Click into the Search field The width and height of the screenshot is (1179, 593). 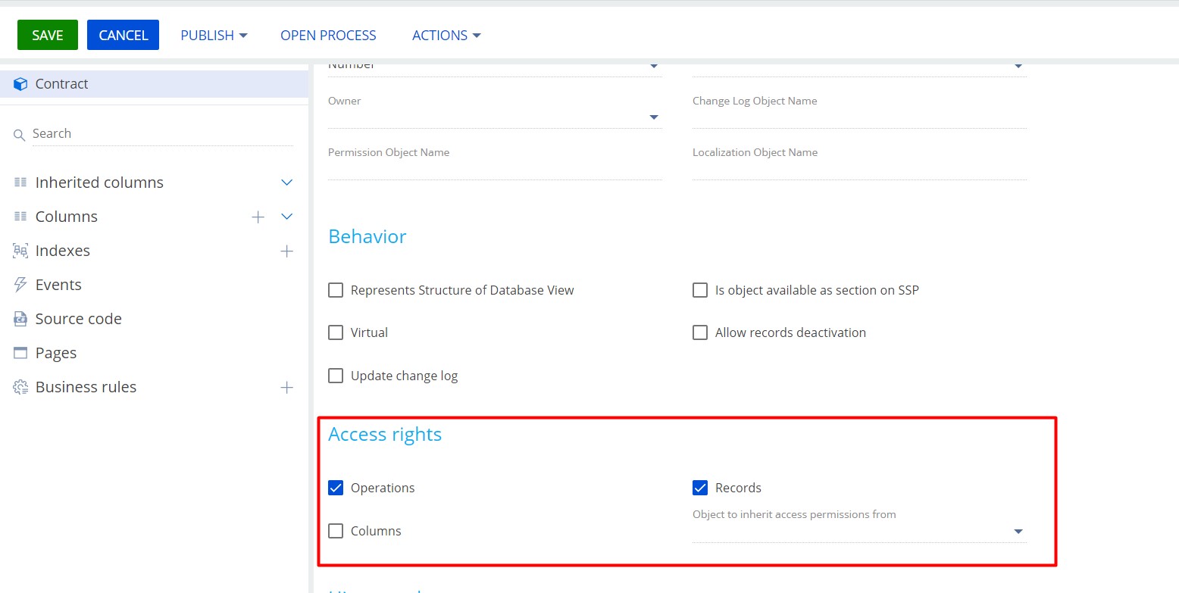click(91, 133)
